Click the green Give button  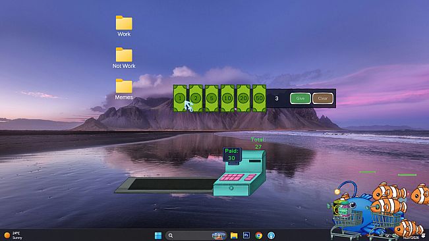[x=300, y=98]
